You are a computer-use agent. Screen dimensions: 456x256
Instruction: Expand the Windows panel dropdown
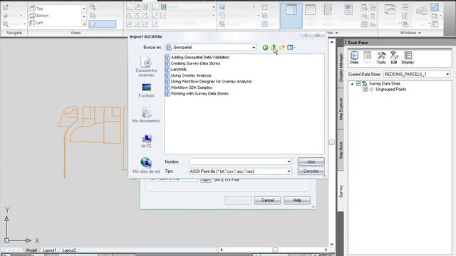tap(420, 33)
